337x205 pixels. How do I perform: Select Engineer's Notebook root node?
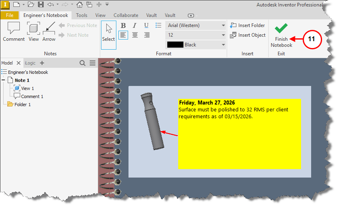(28, 72)
